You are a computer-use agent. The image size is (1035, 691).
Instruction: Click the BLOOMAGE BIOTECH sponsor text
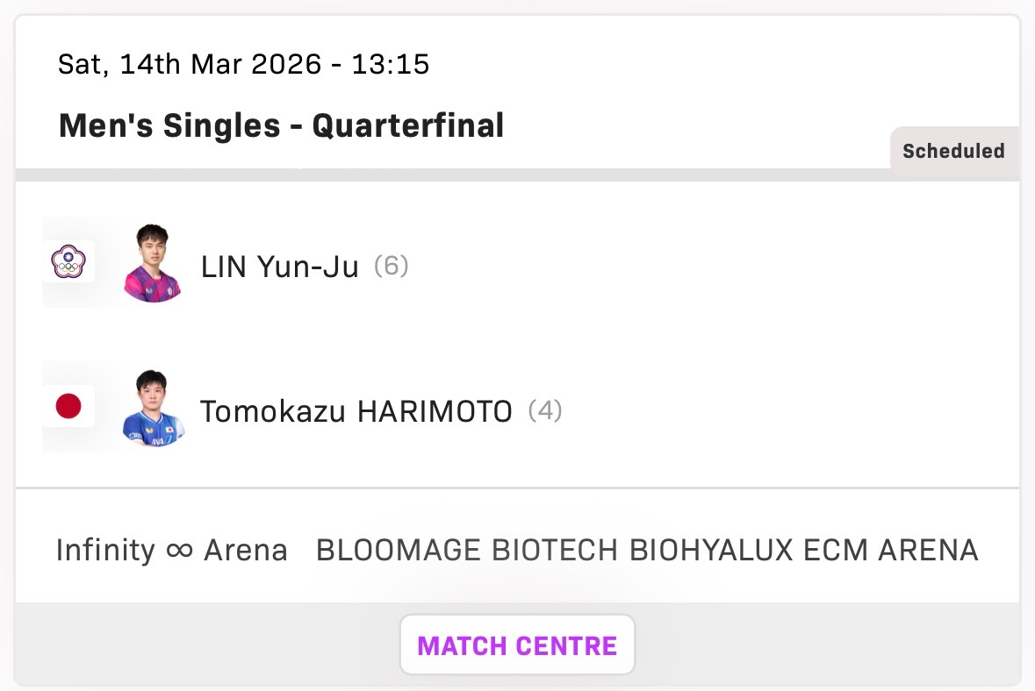466,551
